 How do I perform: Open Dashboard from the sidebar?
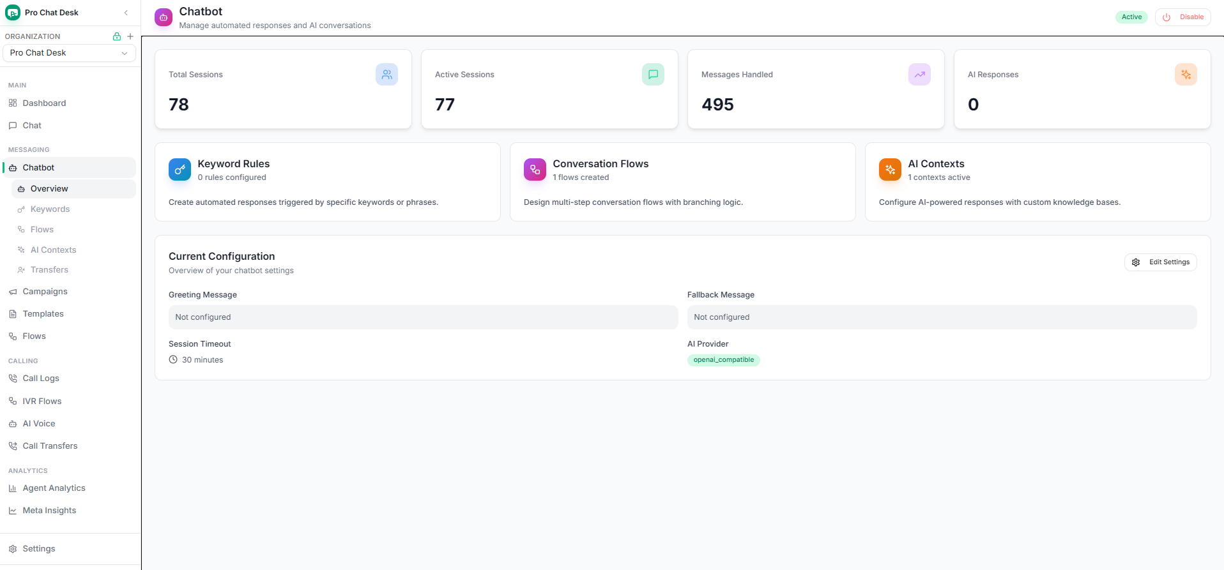coord(69,103)
